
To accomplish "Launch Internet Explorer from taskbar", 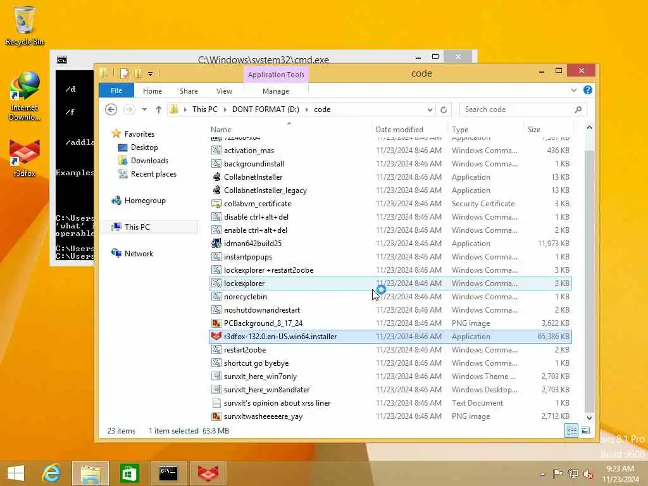I will [52, 473].
